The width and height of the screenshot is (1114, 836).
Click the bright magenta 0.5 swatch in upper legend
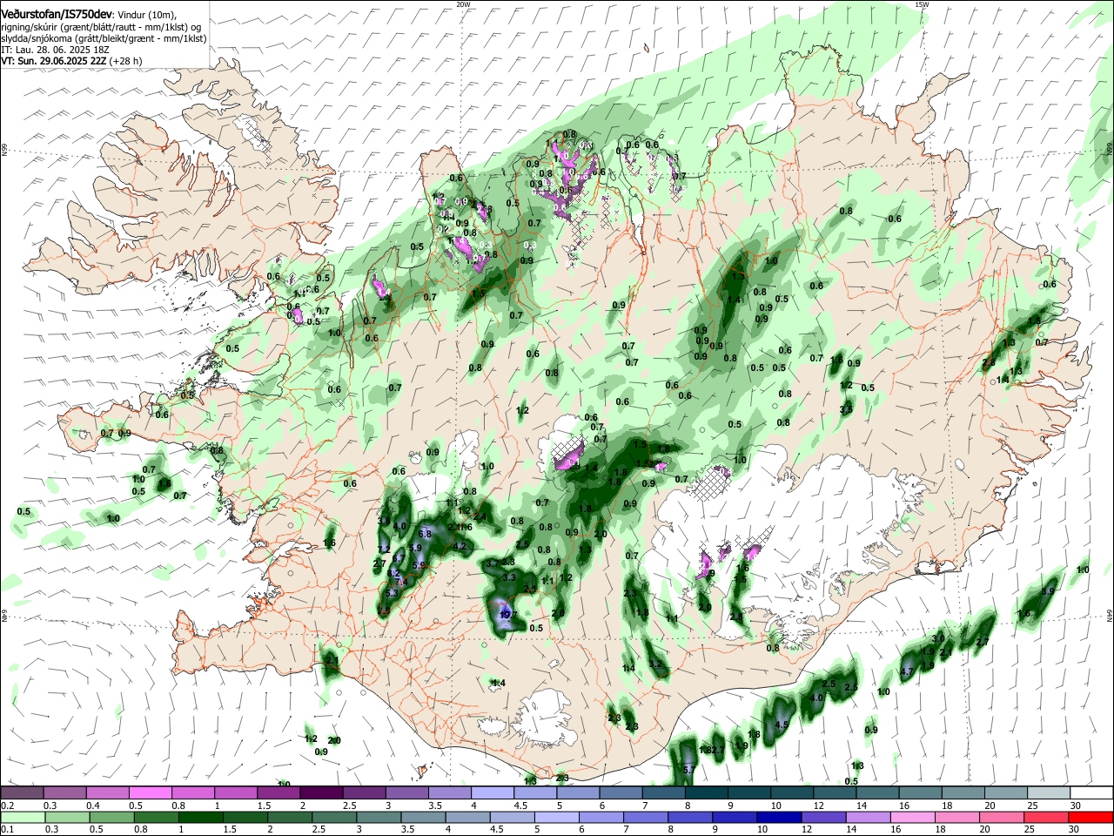click(x=151, y=792)
